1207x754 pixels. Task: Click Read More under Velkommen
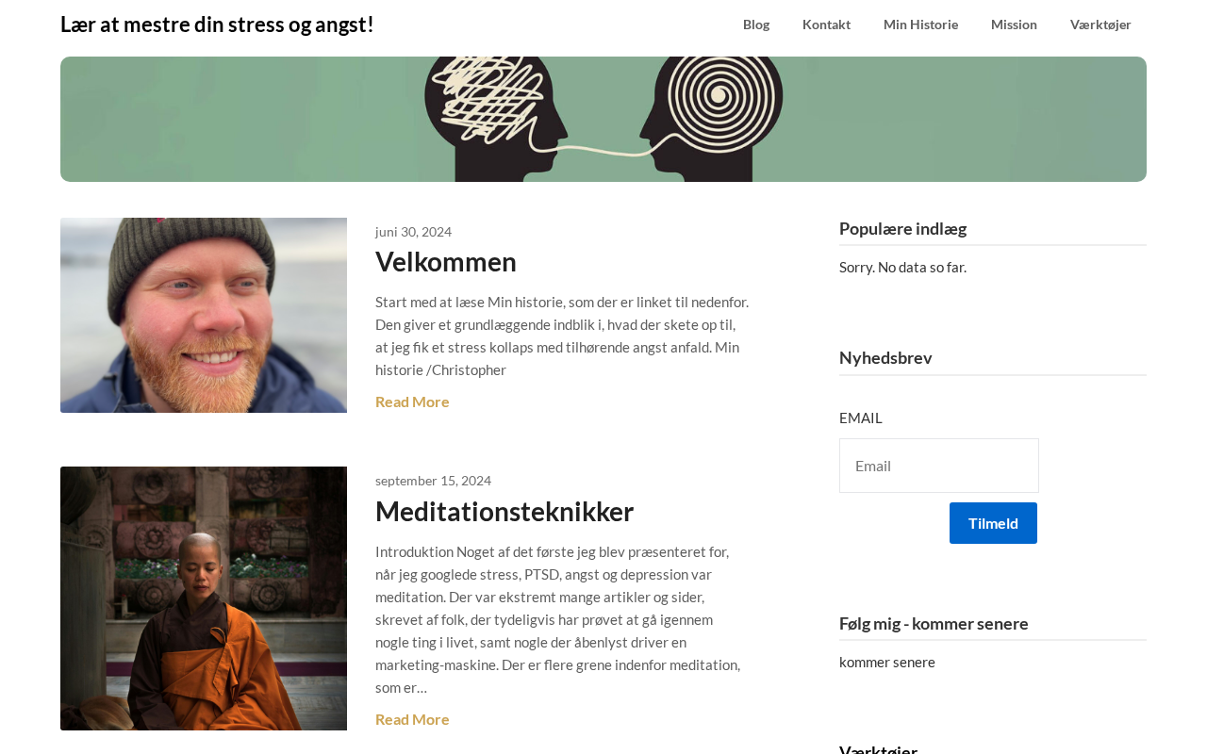pyautogui.click(x=412, y=402)
